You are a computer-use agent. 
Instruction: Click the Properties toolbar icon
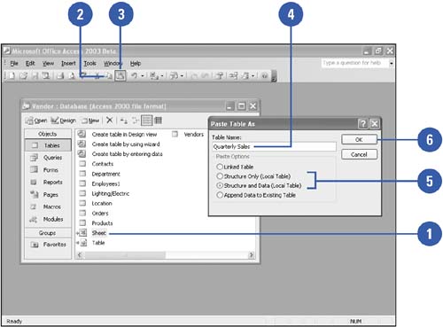pos(219,76)
